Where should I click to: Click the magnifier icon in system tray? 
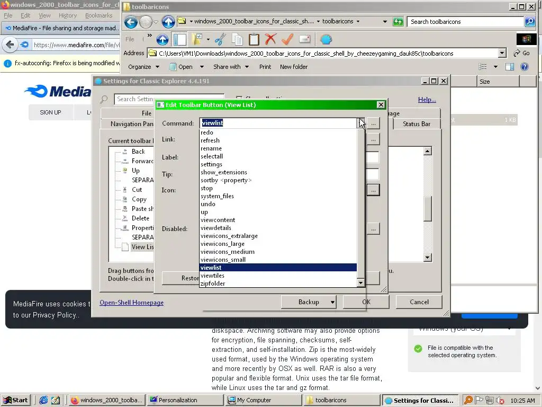468,400
